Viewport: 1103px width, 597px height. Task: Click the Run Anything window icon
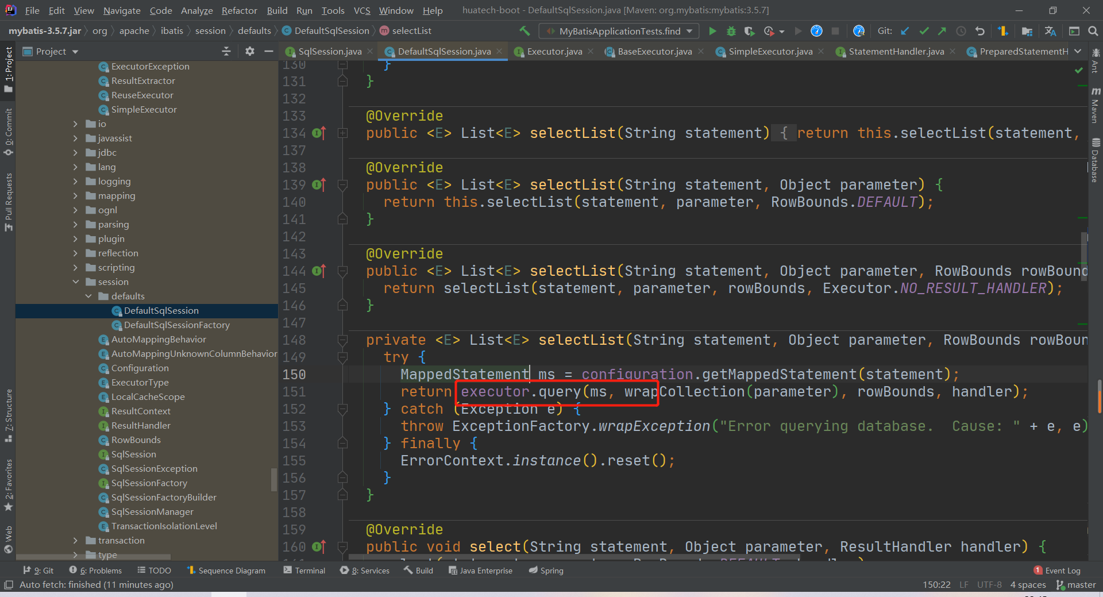[1074, 31]
